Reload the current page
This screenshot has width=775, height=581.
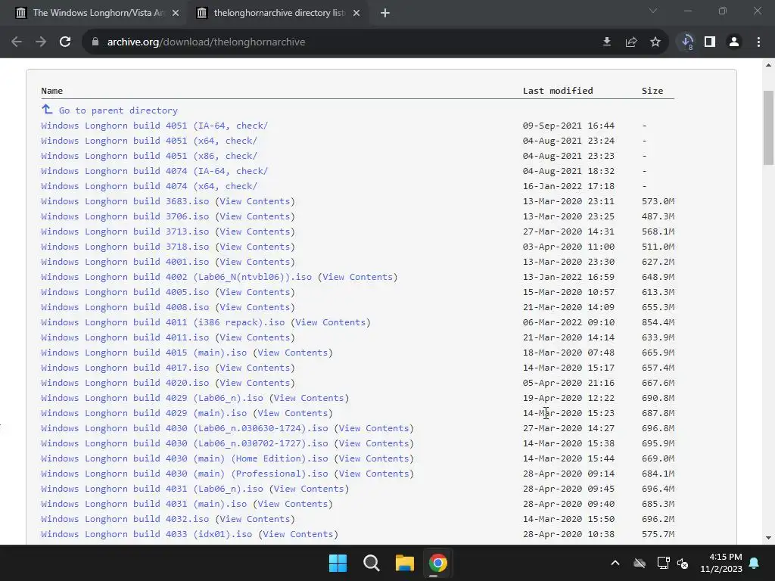tap(65, 42)
